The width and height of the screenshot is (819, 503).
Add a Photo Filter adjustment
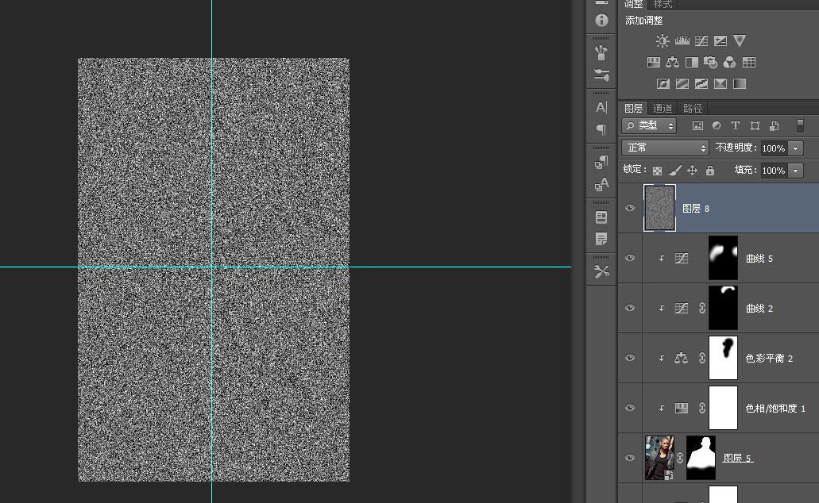click(710, 63)
